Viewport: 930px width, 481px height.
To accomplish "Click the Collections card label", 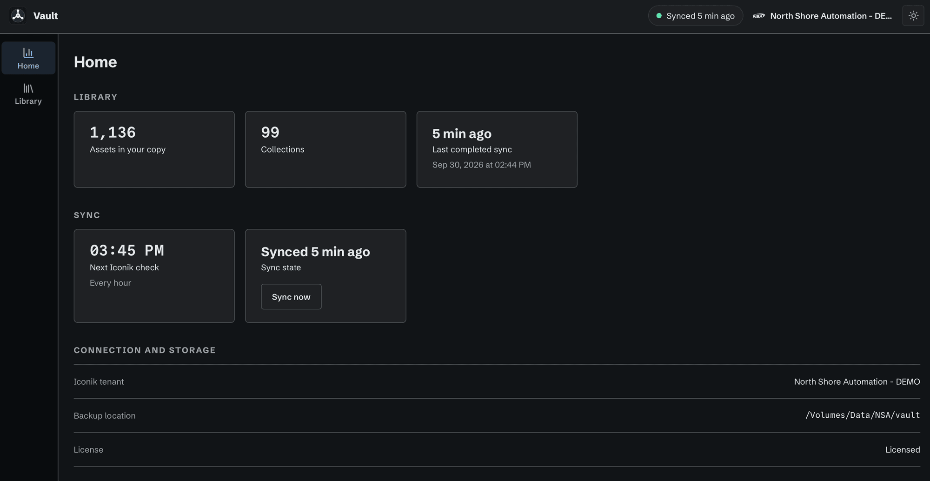I will point(282,149).
